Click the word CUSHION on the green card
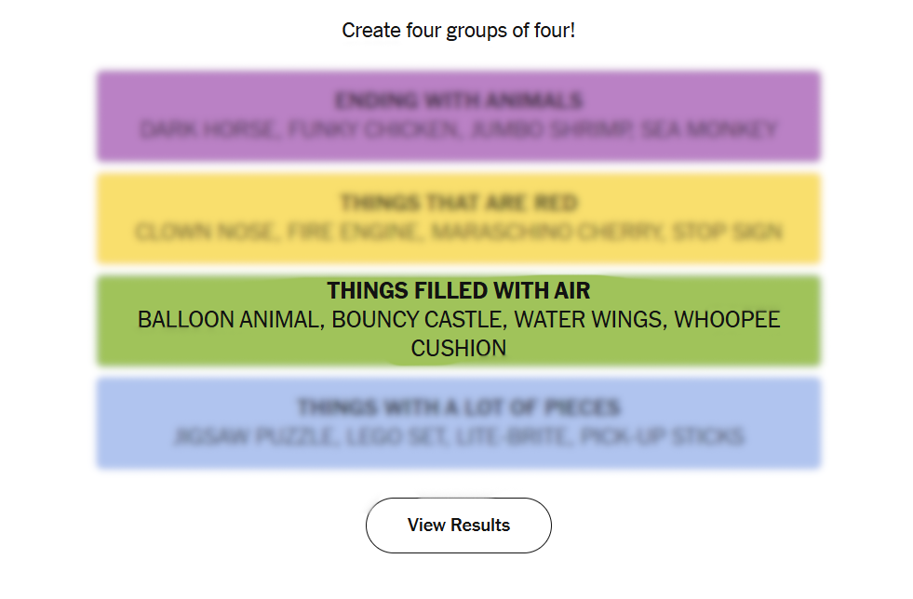This screenshot has width=913, height=599. point(458,349)
